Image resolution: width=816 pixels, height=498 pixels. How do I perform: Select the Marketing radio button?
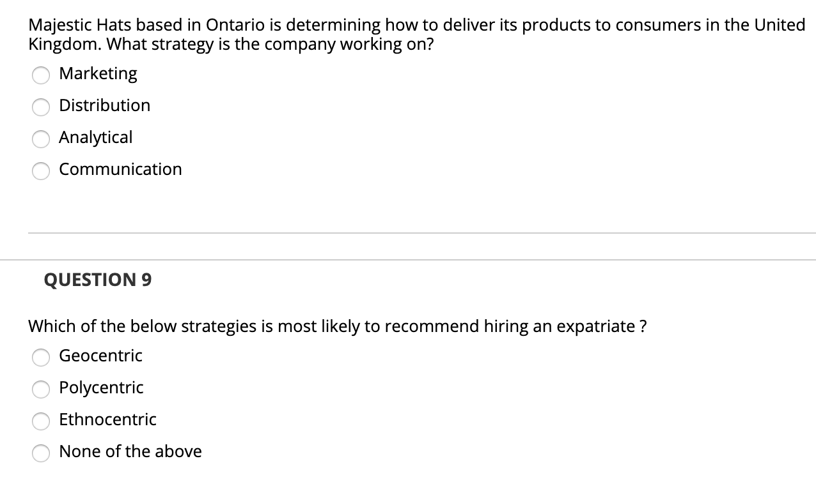(x=40, y=75)
